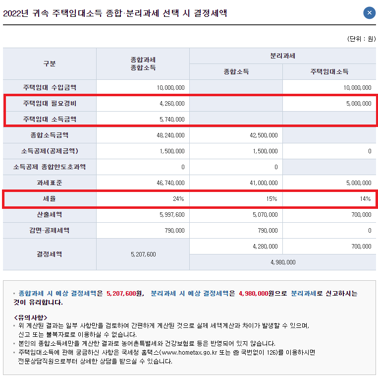Select the 15% 세율 value
This screenshot has width=378, height=377.
click(271, 199)
